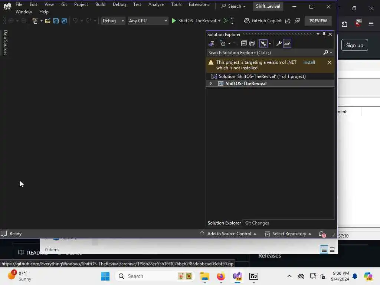Screen dimensions: 380x285
Task: Open the notifications bell in the status bar
Action: 322,234
